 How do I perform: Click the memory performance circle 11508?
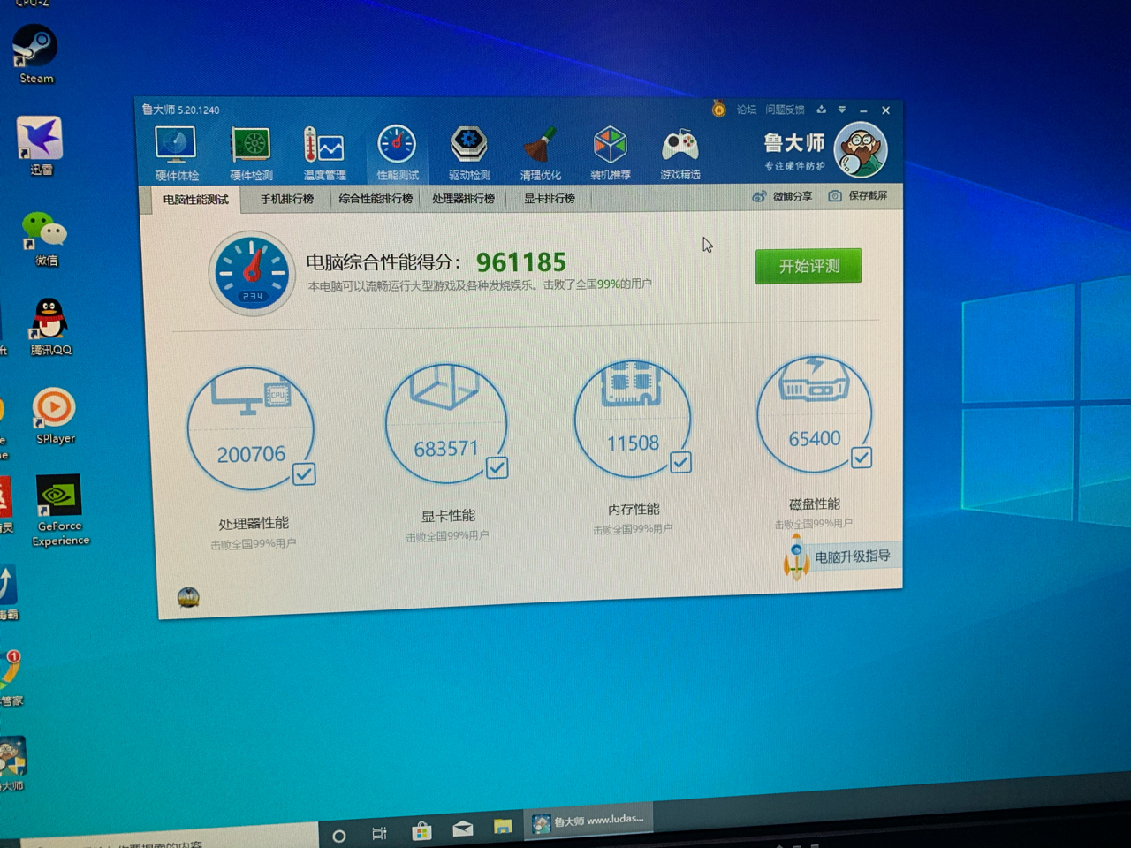[x=633, y=418]
